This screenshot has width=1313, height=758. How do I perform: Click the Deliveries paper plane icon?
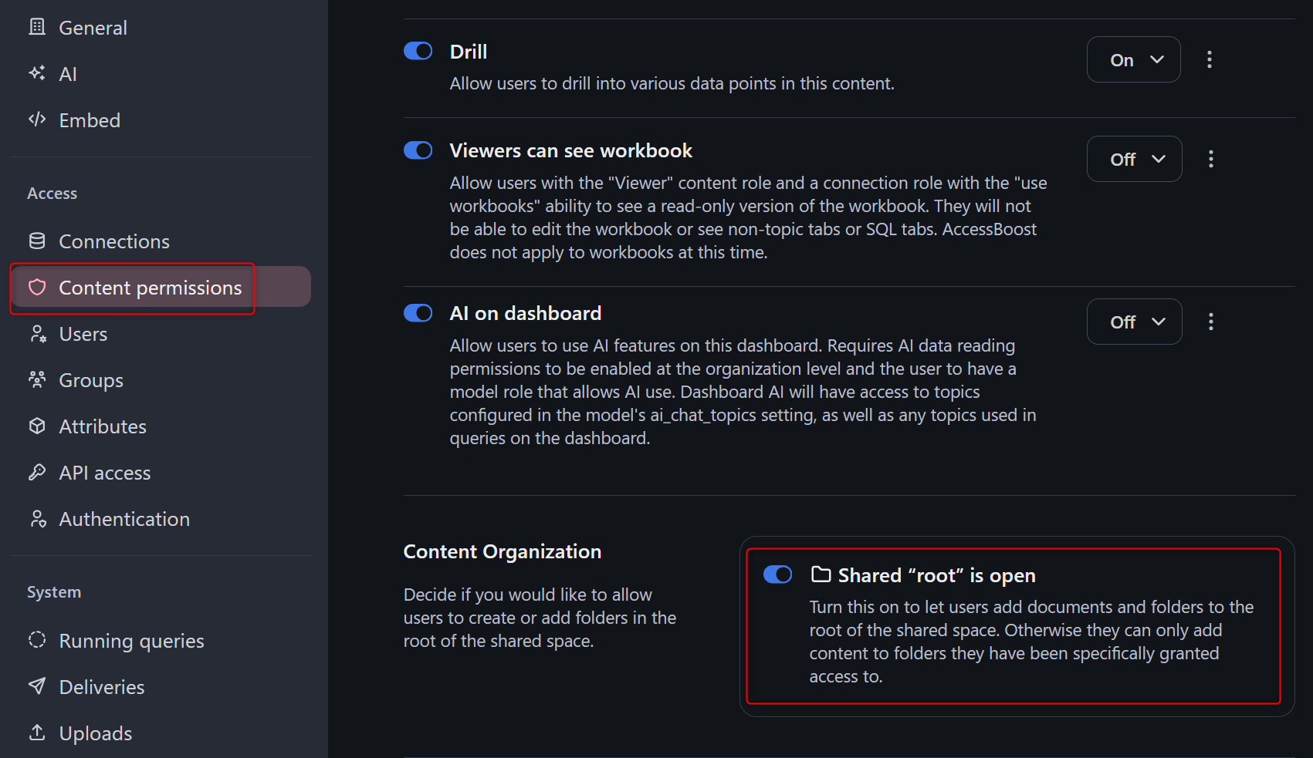(37, 686)
